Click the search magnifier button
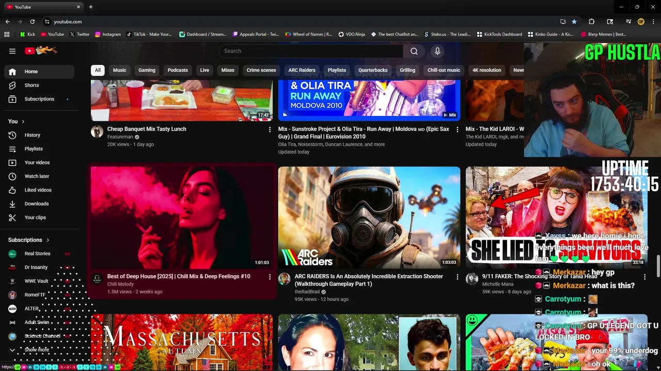Image resolution: width=661 pixels, height=371 pixels. point(414,51)
